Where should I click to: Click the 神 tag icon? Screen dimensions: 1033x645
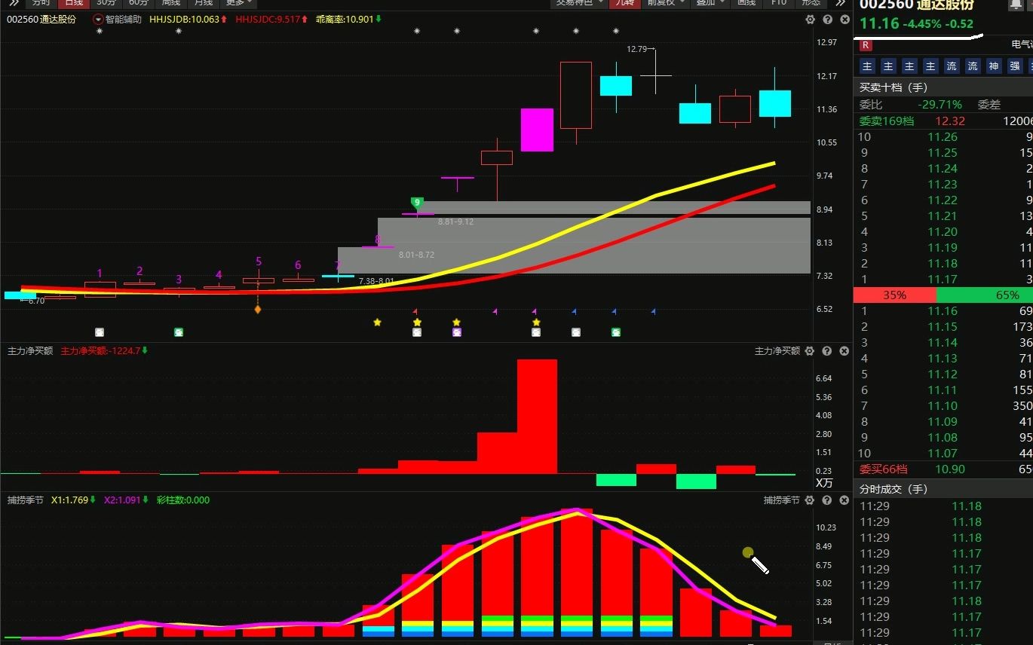(994, 66)
